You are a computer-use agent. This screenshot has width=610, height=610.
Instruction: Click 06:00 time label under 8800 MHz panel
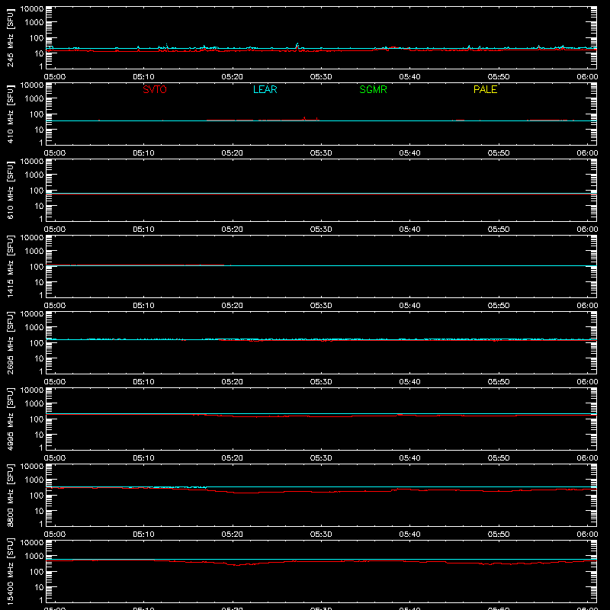coord(587,535)
